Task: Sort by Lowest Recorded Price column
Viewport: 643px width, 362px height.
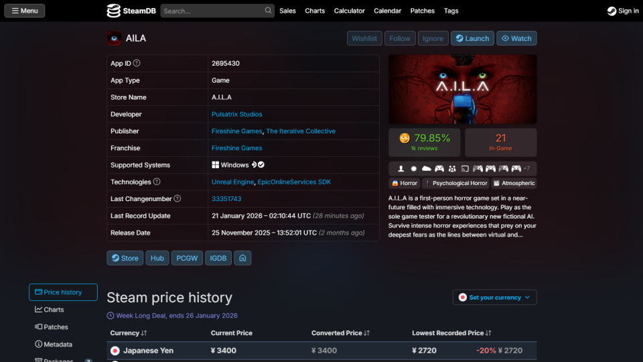Action: click(451, 333)
